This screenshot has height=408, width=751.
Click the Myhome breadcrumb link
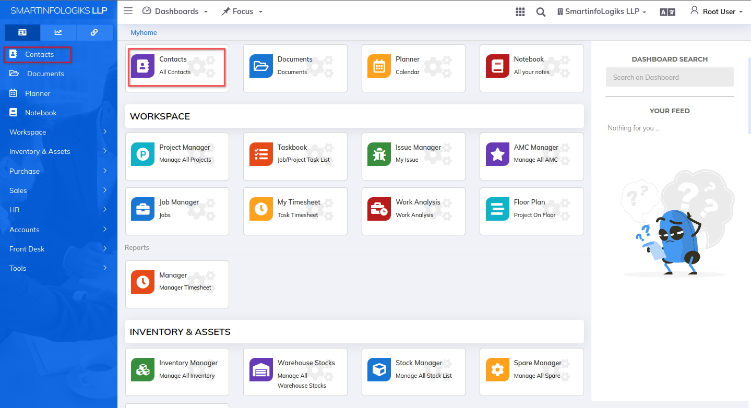tap(144, 32)
